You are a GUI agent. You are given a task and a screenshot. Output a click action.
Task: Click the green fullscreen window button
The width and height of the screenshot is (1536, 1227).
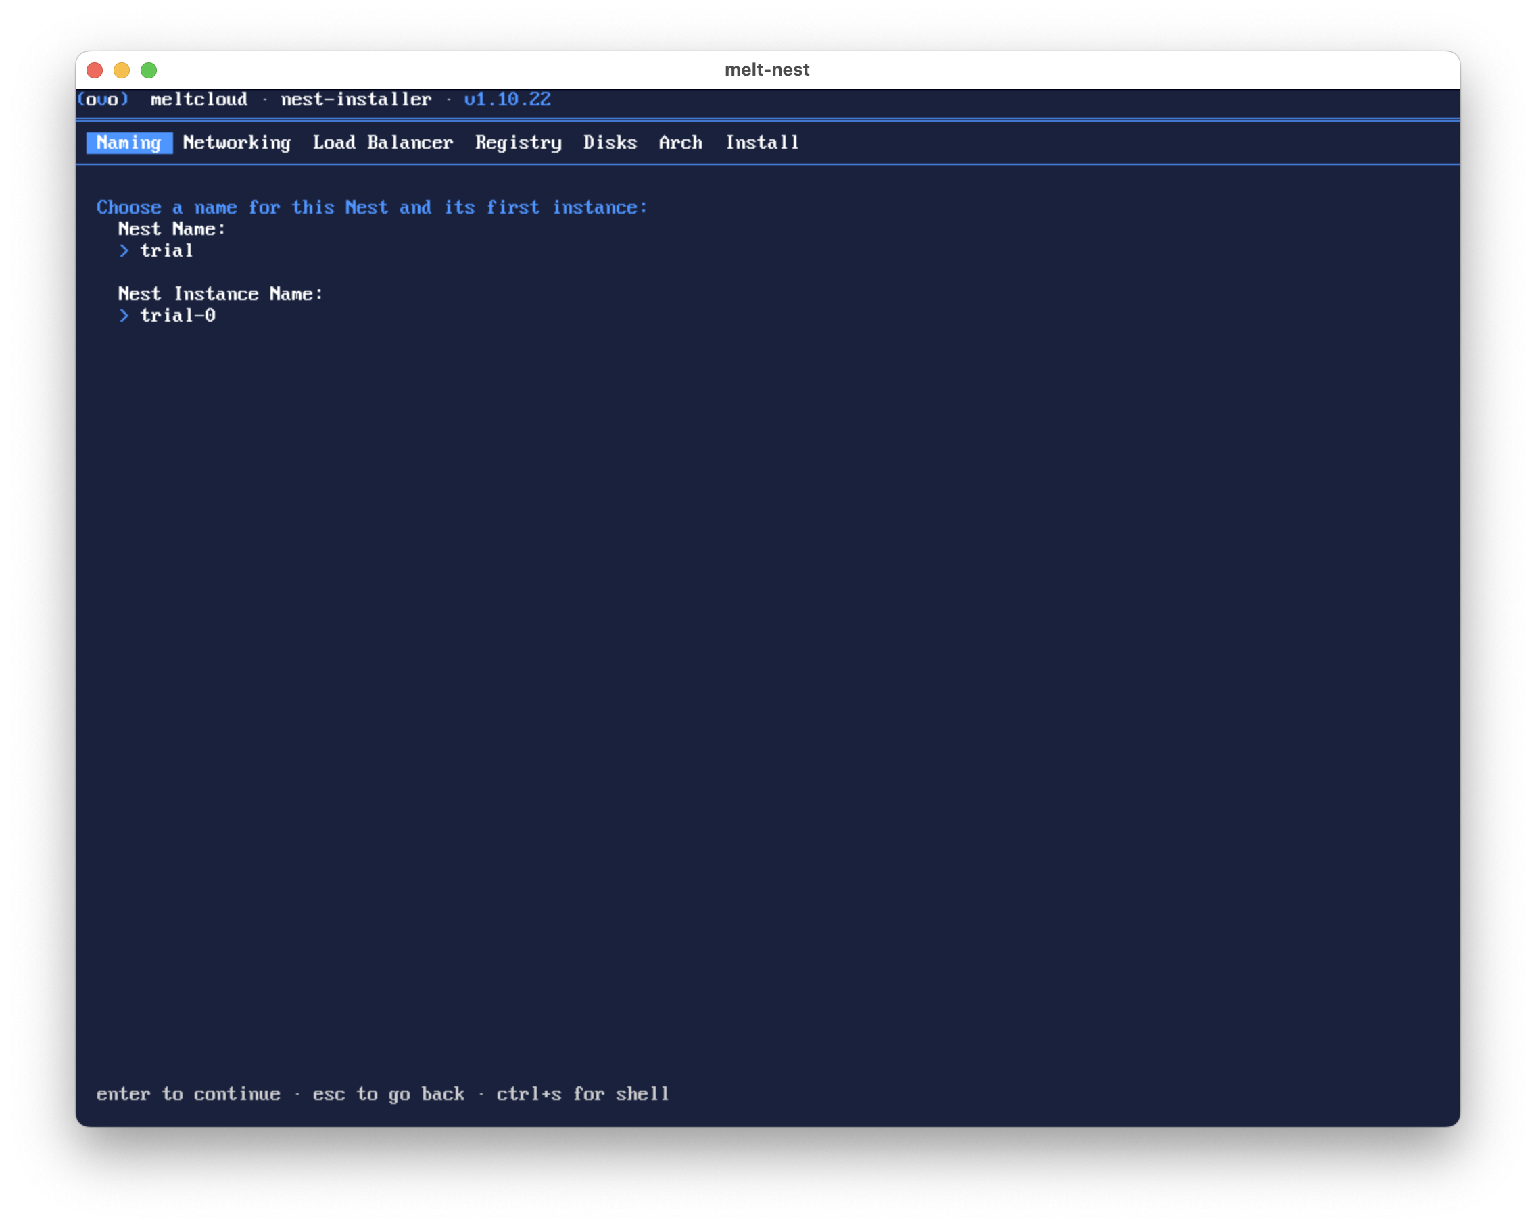(x=149, y=70)
